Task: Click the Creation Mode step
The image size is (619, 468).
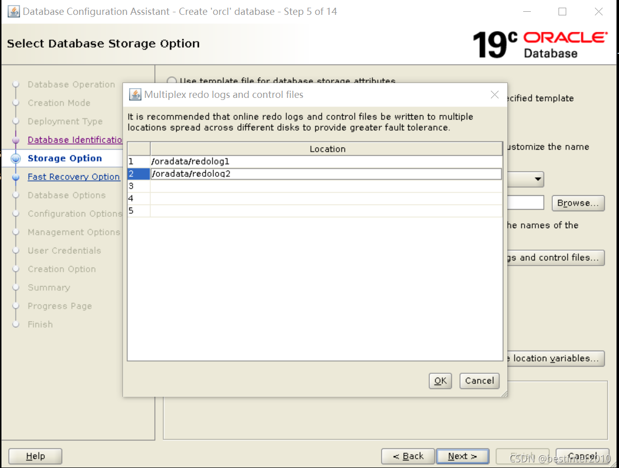Action: point(59,103)
